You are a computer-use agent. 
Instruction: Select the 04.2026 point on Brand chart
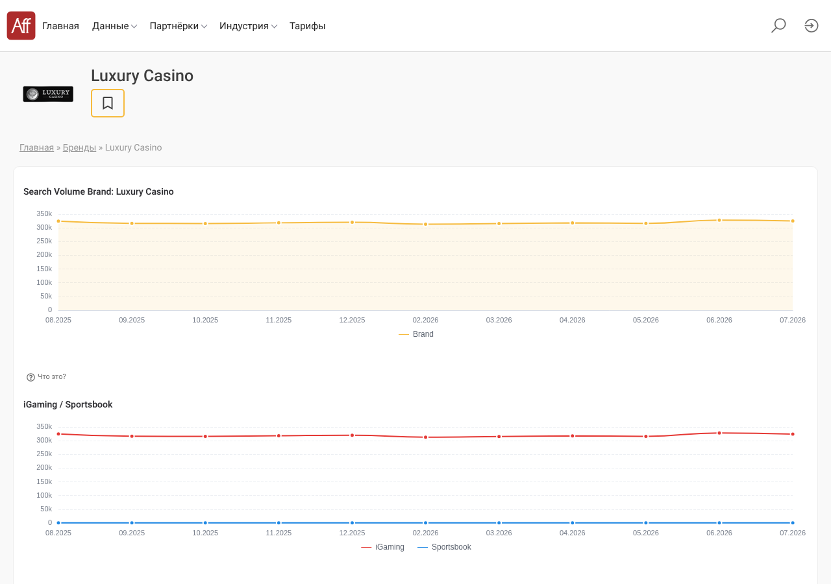pos(573,223)
